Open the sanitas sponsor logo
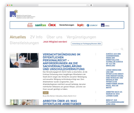Image resolution: width=134 pixels, height=113 pixels. point(40,25)
